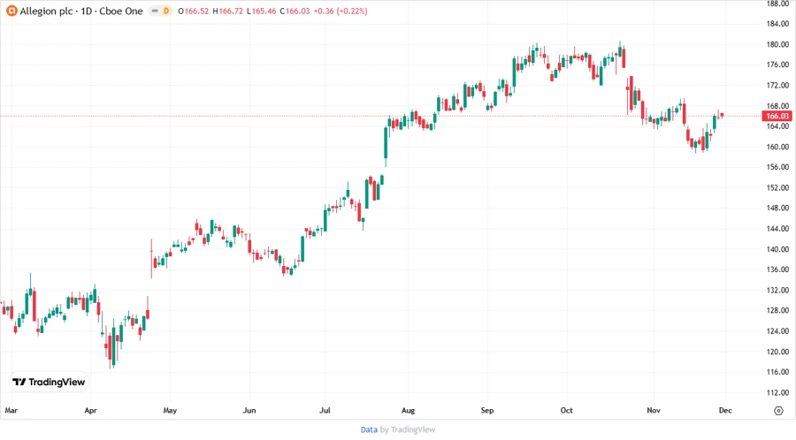Click the 188.00 price axis label
The height and width of the screenshot is (440, 796).
pyautogui.click(x=777, y=4)
